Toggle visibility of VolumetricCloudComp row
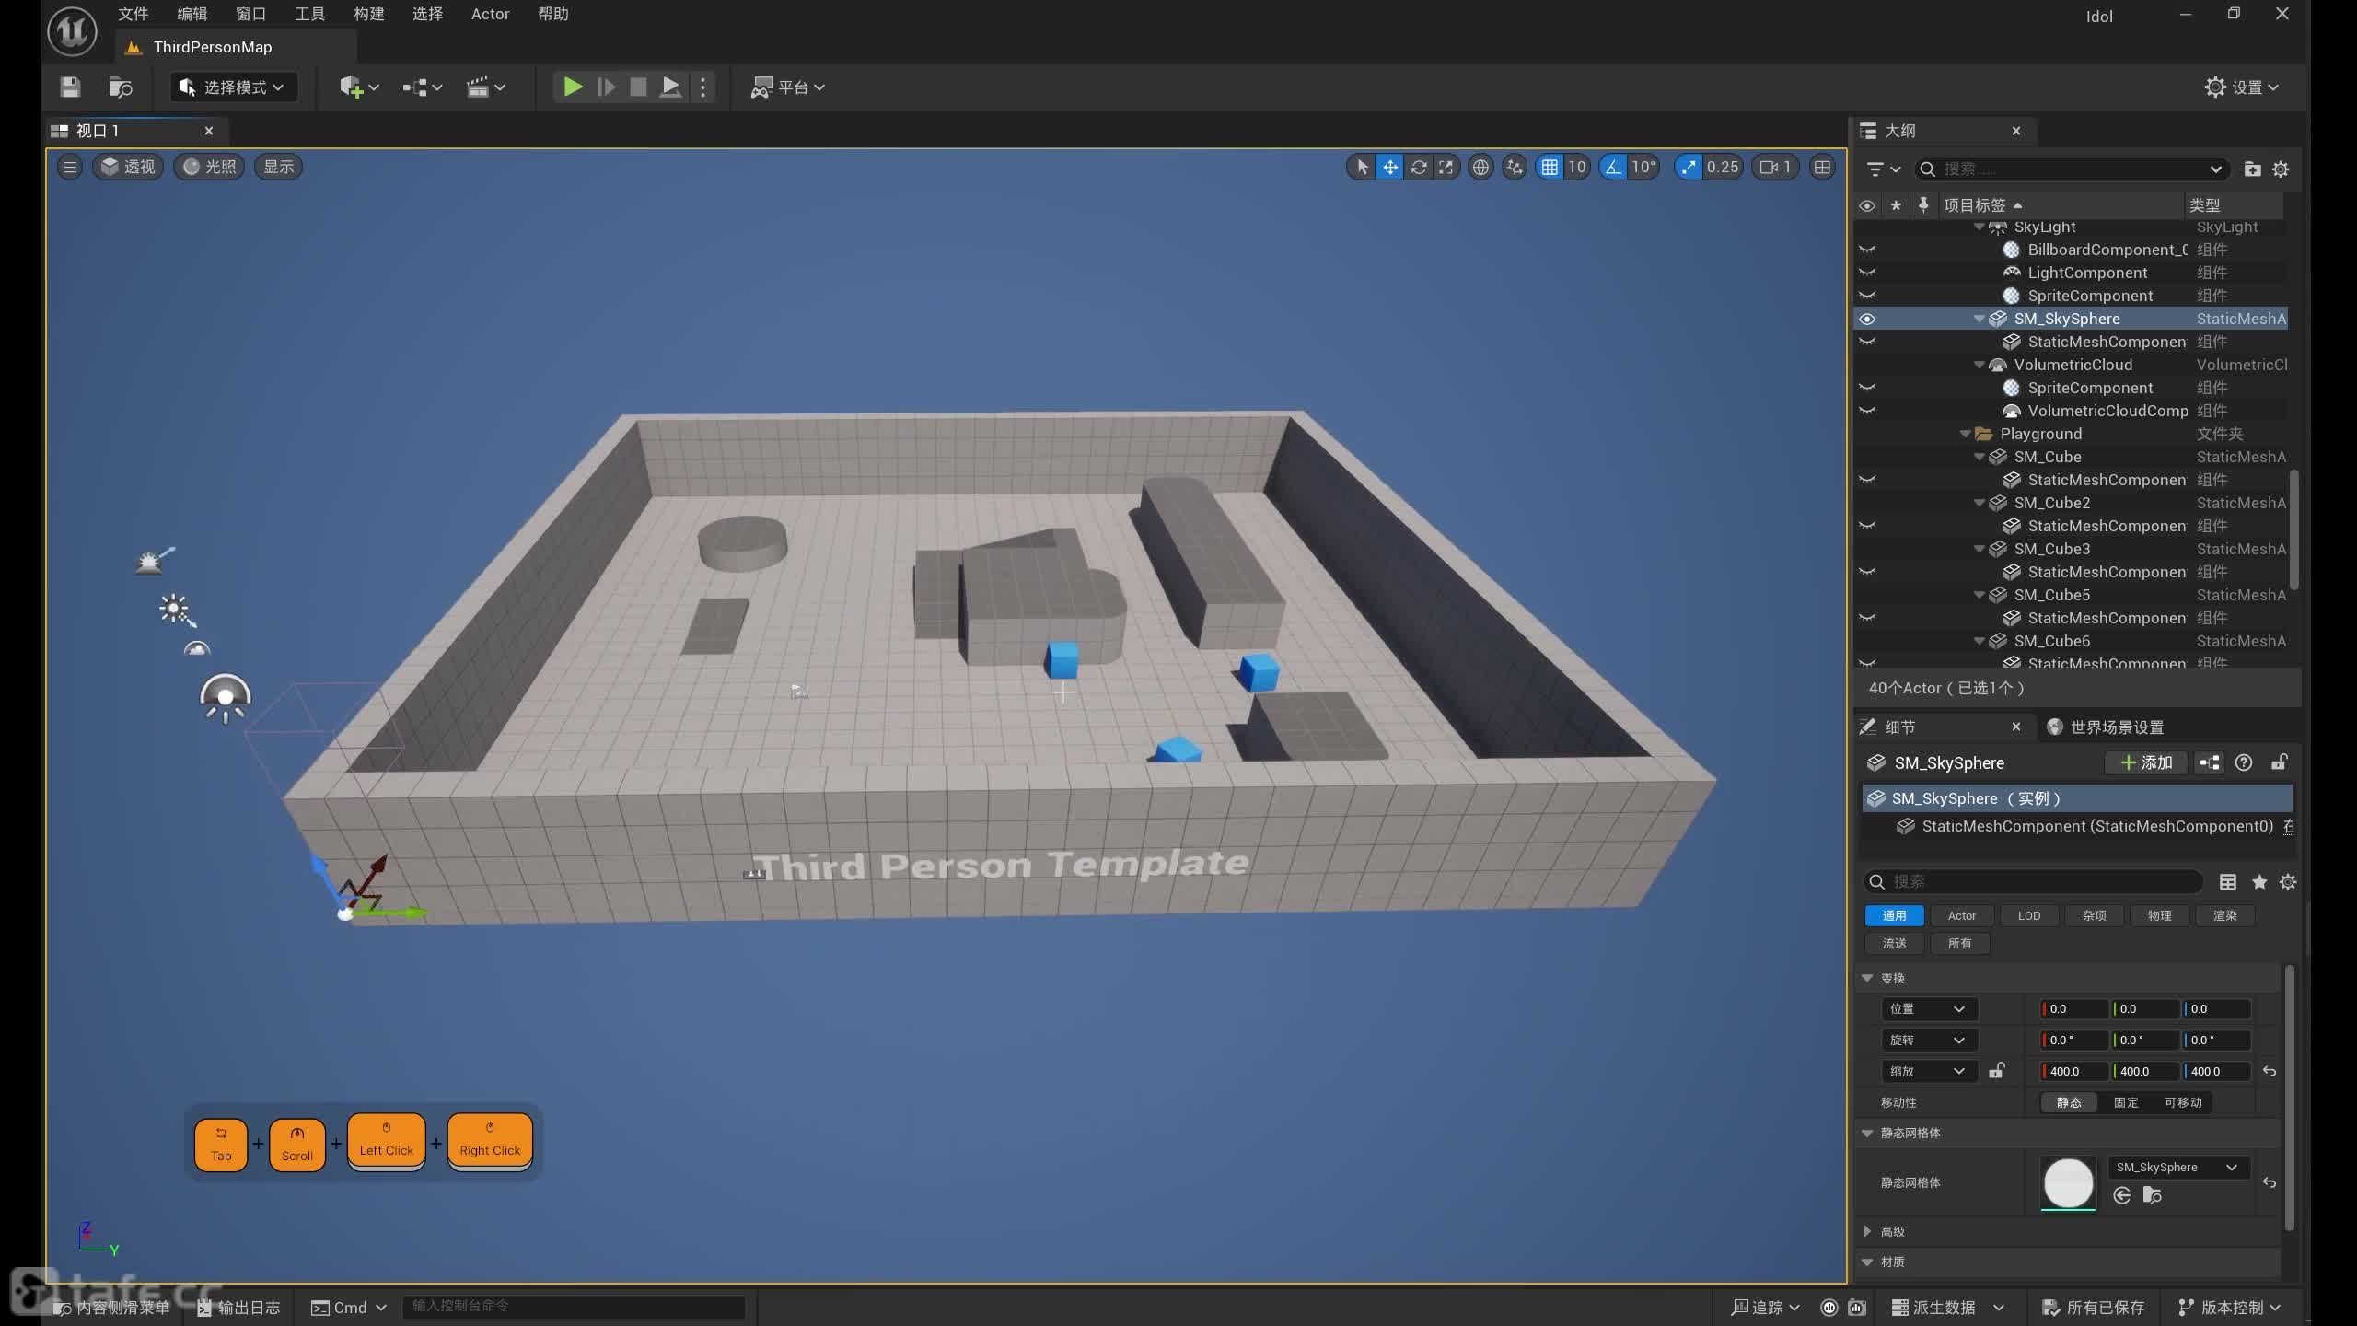This screenshot has width=2357, height=1326. 1867,411
